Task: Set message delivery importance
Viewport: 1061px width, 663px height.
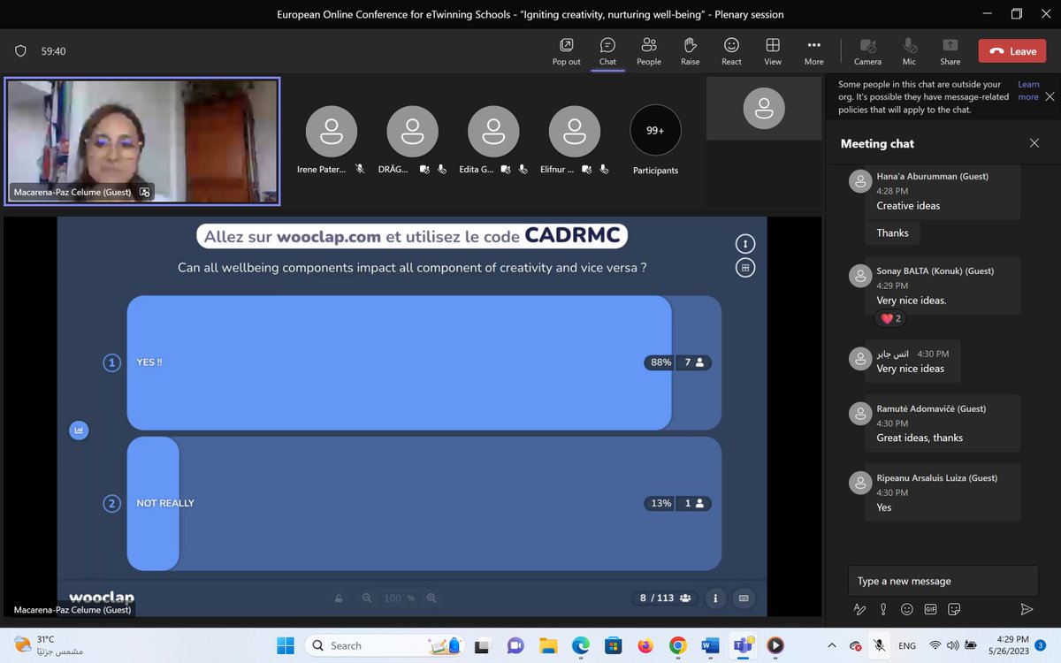Action: click(x=882, y=609)
